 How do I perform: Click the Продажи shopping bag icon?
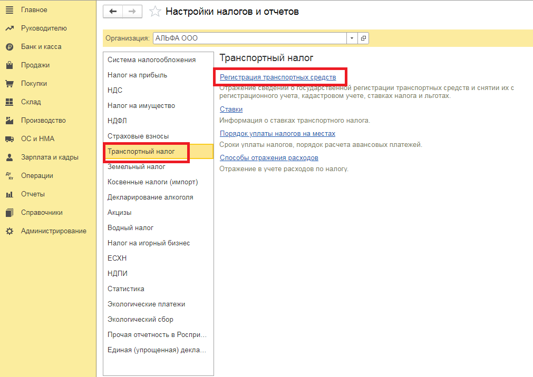pos(9,65)
